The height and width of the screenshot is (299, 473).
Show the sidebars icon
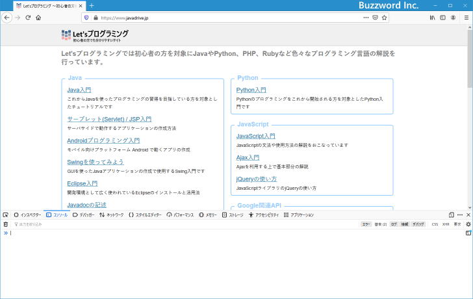(x=442, y=18)
